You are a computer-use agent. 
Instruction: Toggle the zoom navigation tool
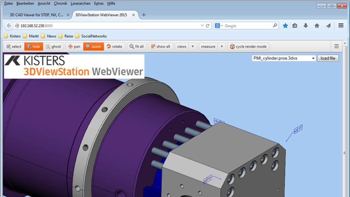[x=93, y=47]
